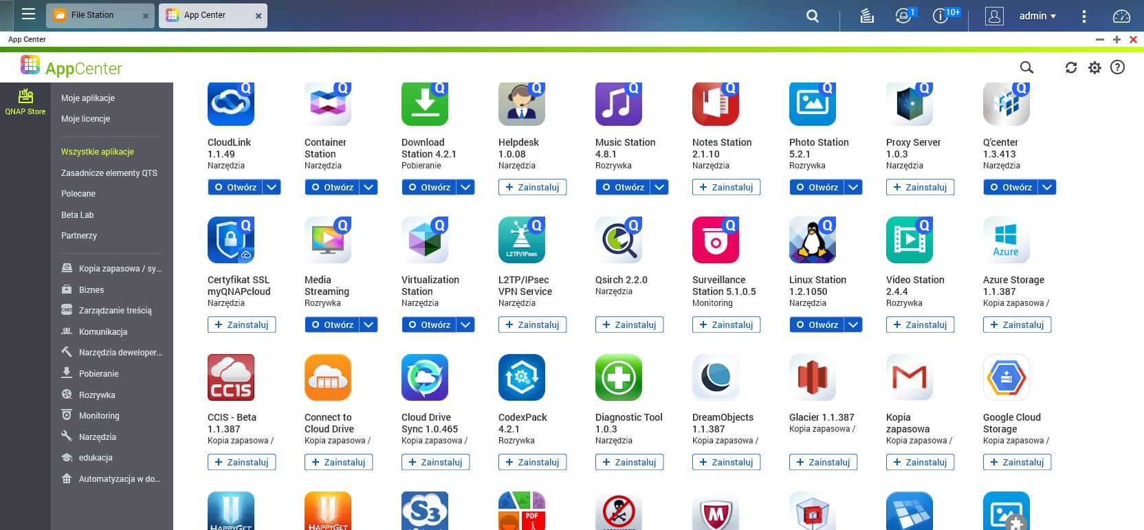Click the Download Station app icon

(425, 103)
